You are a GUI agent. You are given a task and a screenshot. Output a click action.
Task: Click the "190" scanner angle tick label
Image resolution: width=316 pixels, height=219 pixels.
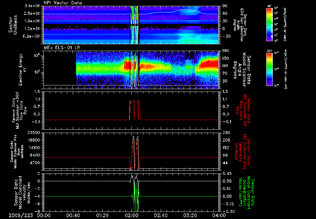point(226,51)
